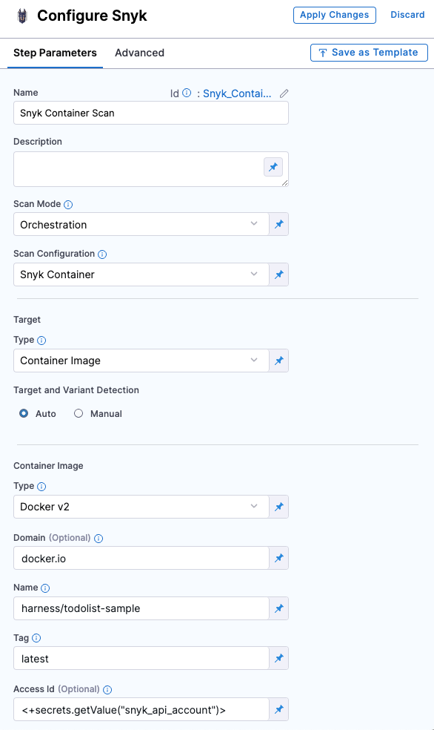The width and height of the screenshot is (434, 730).
Task: Click the Apply Changes button
Action: click(x=335, y=15)
